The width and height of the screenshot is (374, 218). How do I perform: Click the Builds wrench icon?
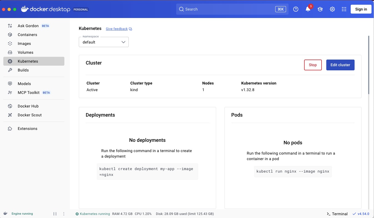pos(10,70)
